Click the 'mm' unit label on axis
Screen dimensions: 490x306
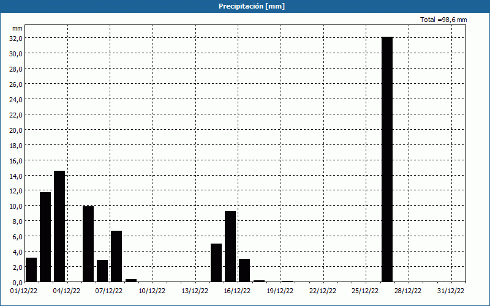click(x=18, y=28)
